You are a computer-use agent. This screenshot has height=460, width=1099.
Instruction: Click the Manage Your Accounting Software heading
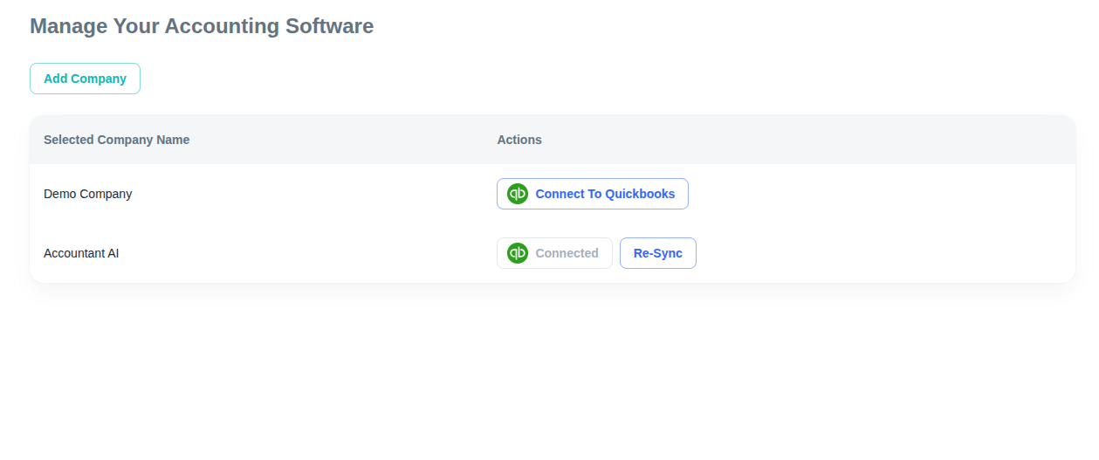click(x=202, y=26)
